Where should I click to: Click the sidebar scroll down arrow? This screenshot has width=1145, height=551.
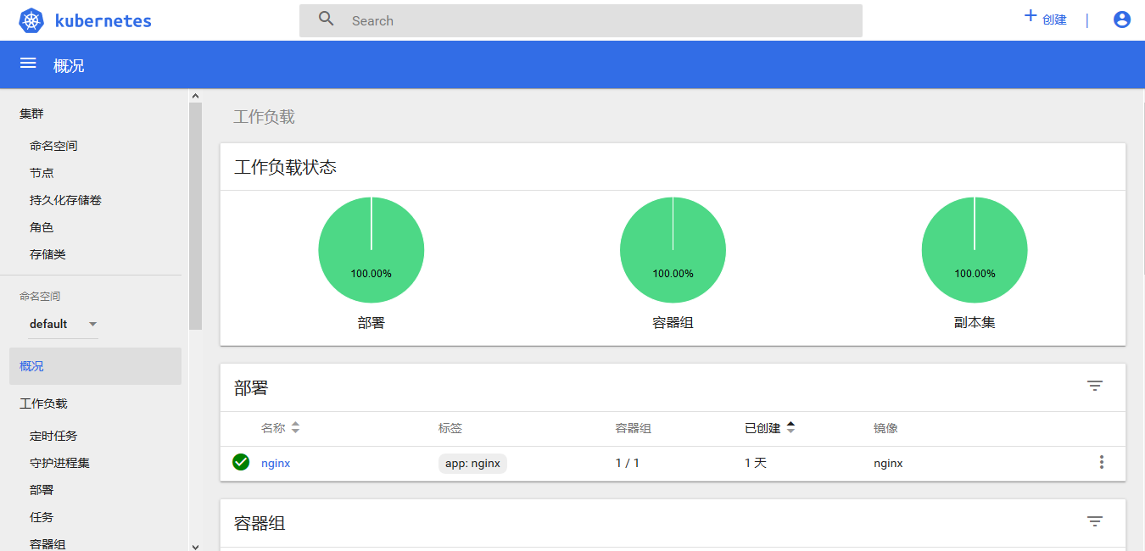[x=195, y=546]
